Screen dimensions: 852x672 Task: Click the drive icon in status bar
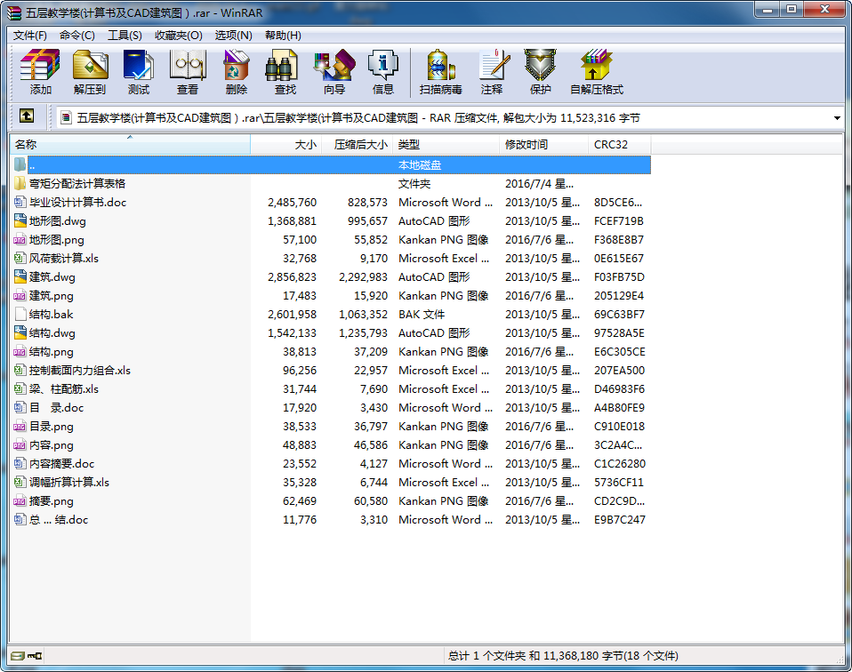click(x=18, y=656)
